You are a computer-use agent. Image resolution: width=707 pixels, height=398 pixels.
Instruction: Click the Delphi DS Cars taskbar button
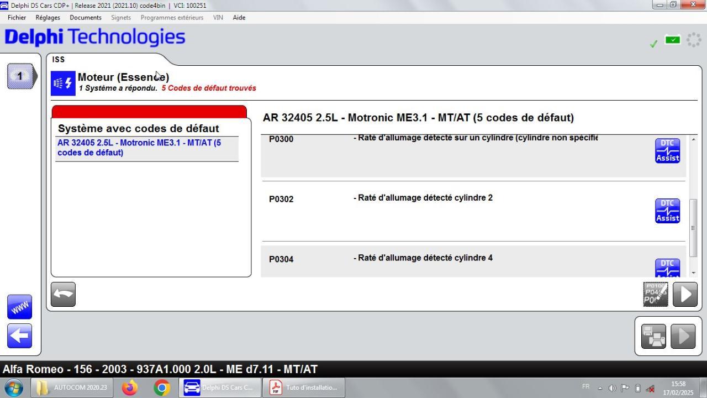(219, 387)
